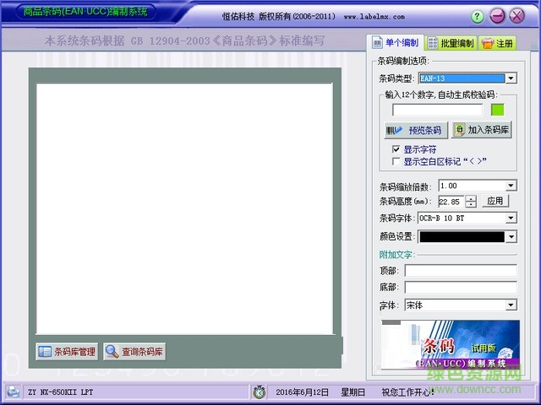Close the barcode system with the X button
Viewport: 541px width, 405px height.
coord(516,16)
